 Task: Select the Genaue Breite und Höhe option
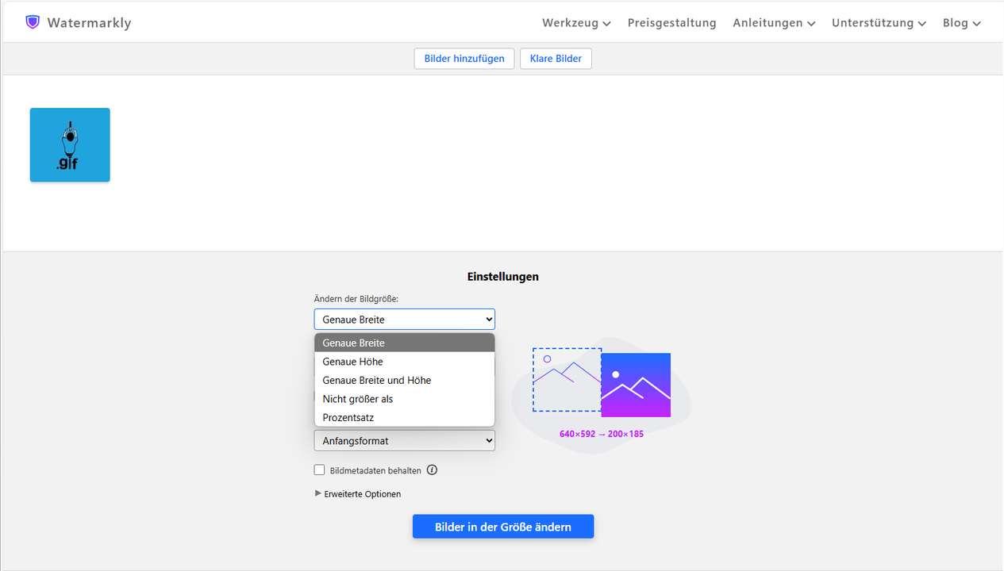pyautogui.click(x=404, y=380)
